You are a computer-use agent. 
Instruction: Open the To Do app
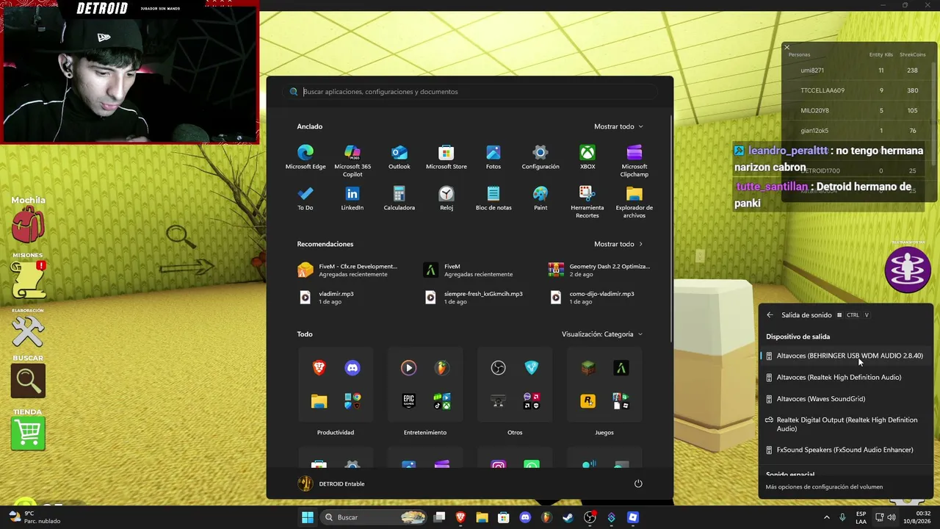(305, 198)
